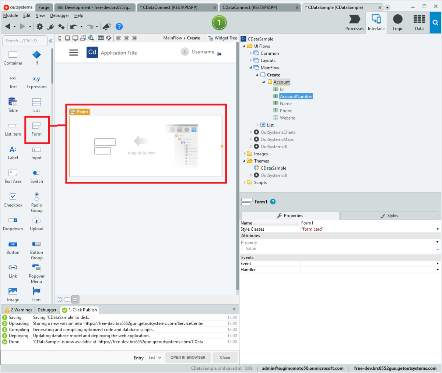Select the Switch widget in the toolbox
Image resolution: width=442 pixels, height=373 pixels.
pos(36,177)
